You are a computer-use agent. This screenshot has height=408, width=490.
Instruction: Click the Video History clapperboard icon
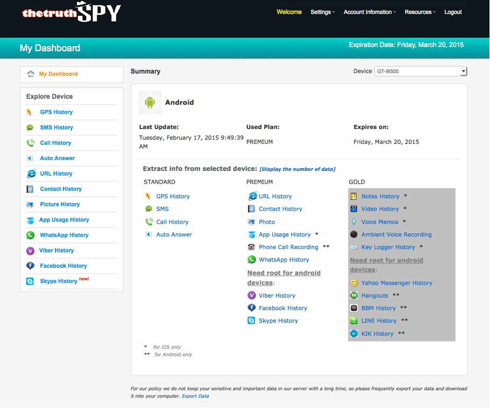tap(353, 209)
